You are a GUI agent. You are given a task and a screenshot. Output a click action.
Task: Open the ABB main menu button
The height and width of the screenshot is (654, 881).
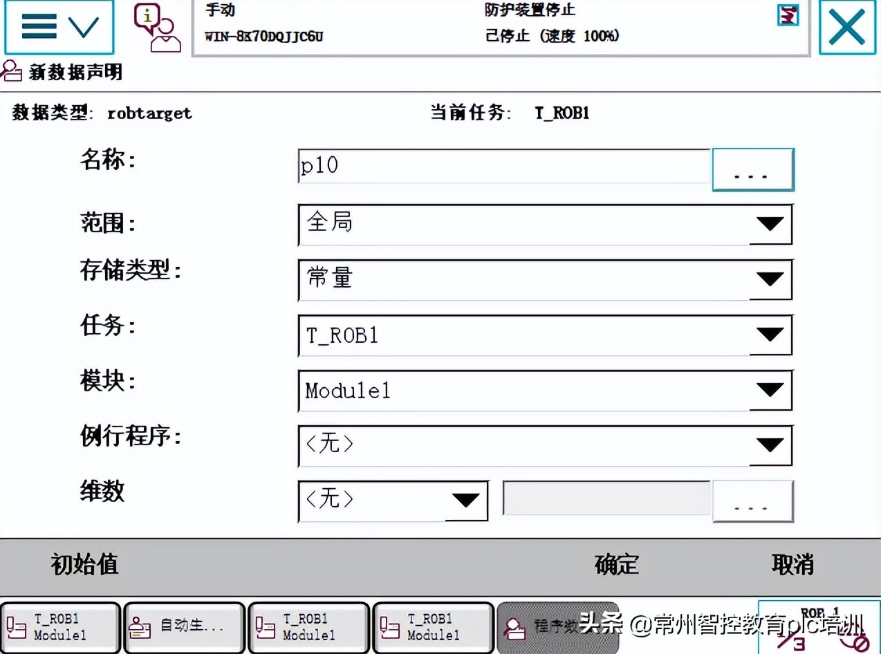click(59, 27)
